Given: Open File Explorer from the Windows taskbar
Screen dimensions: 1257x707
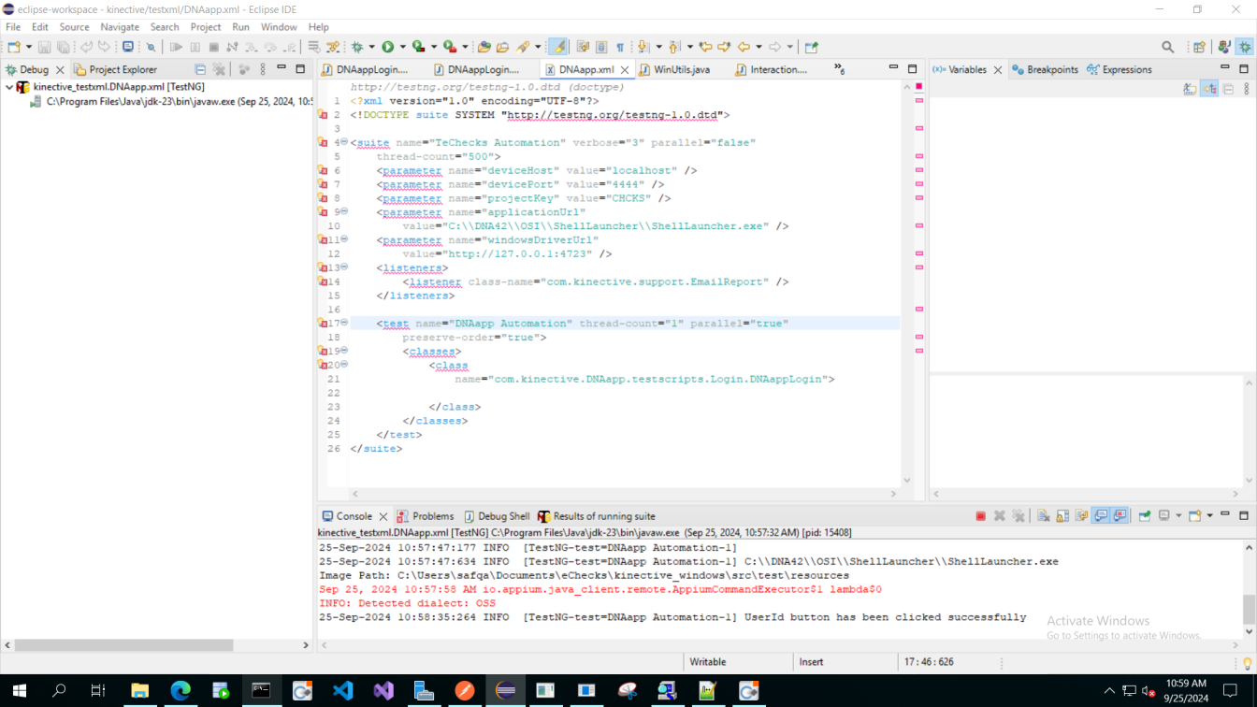Looking at the screenshot, I should (x=139, y=691).
